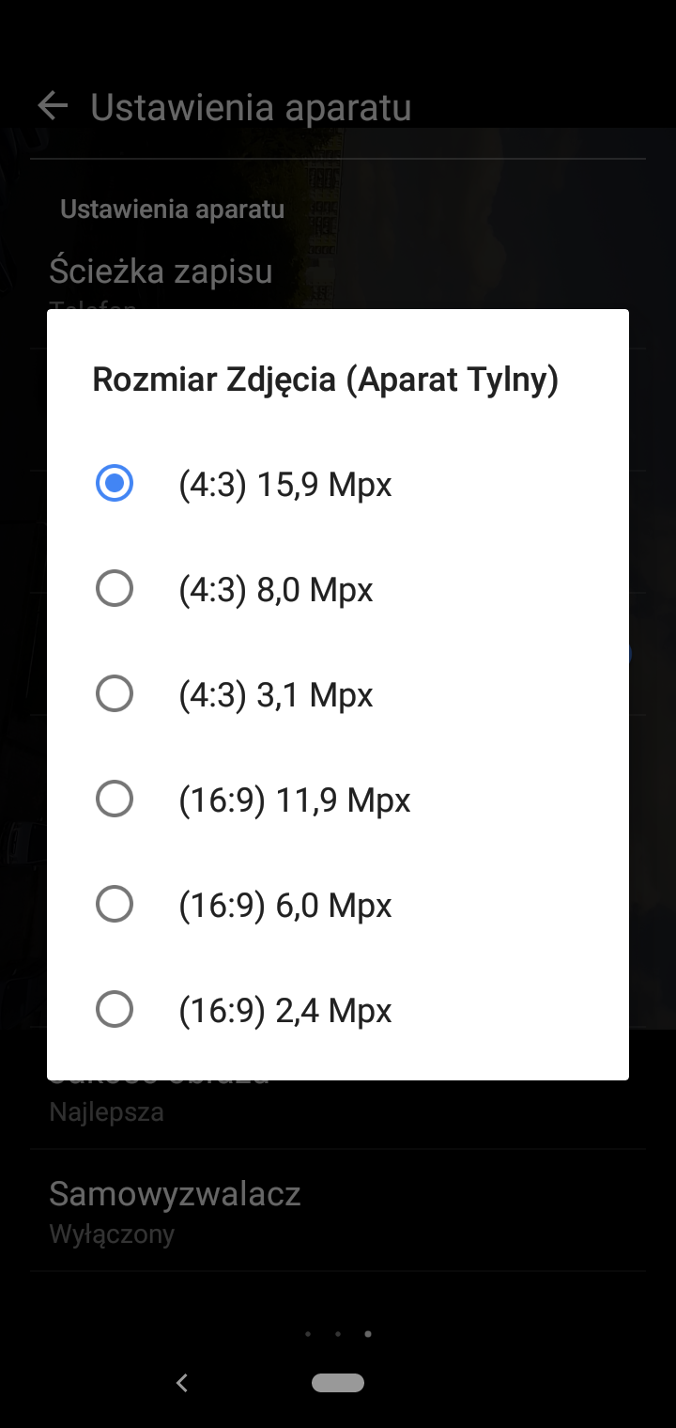
Task: Tap the highlighted third page indicator dot
Action: 368,1333
